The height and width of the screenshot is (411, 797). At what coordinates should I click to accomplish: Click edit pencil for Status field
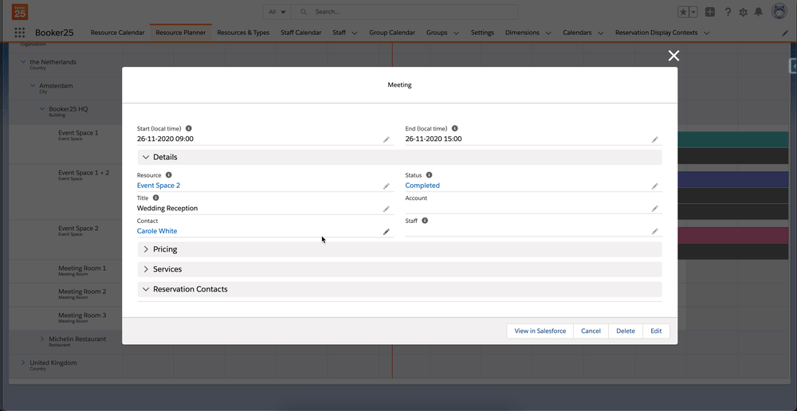tap(655, 186)
